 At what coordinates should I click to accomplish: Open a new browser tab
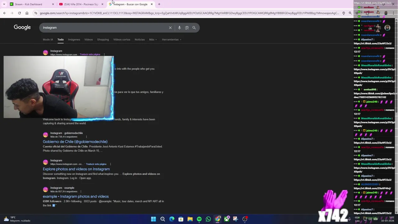[159, 4]
